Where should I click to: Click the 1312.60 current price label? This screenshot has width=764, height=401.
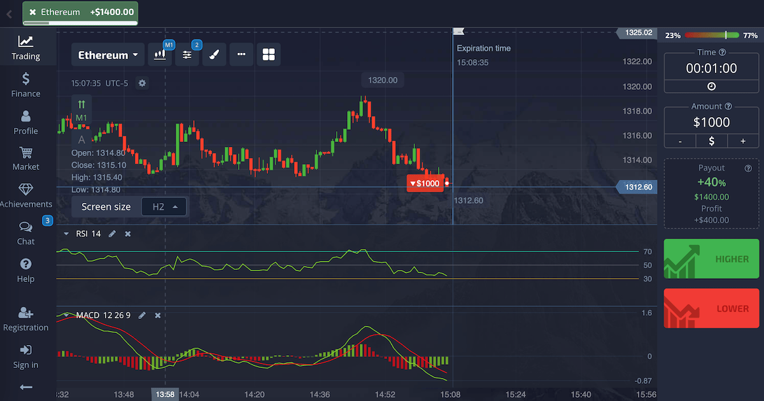637,187
